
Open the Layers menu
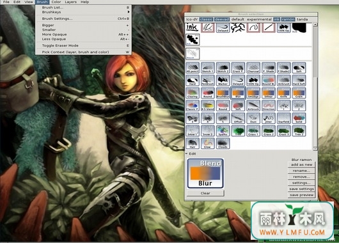(x=71, y=2)
